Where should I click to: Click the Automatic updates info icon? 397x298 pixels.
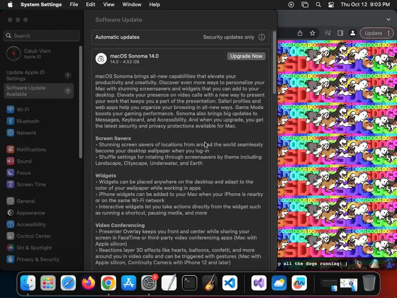[262, 37]
